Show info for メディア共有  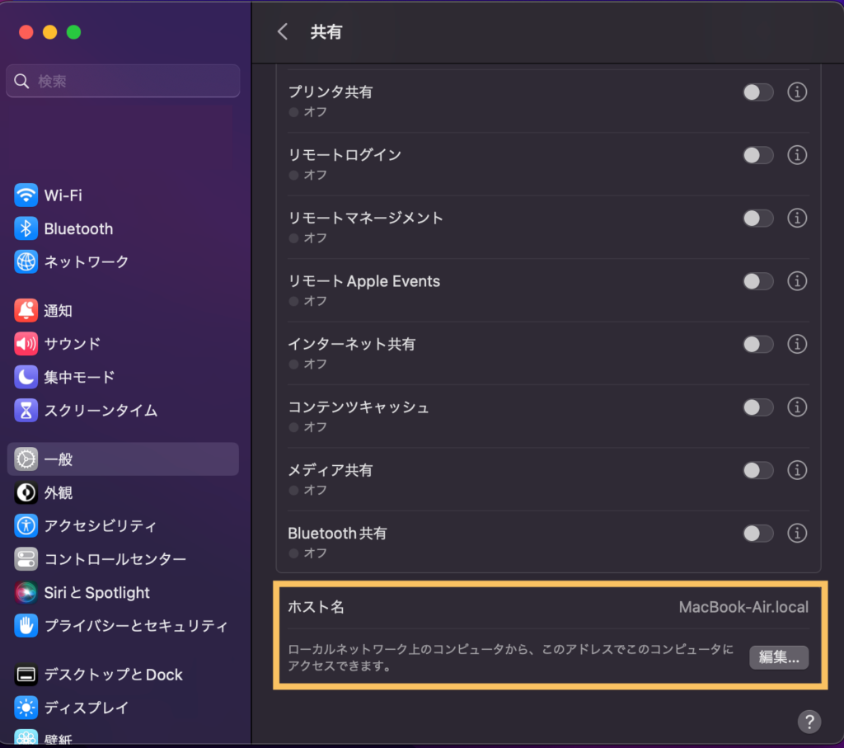point(797,470)
